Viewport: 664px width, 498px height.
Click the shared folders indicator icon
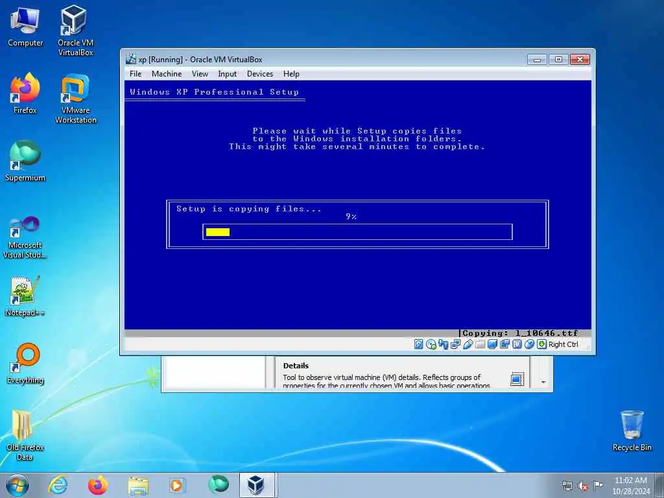pyautogui.click(x=480, y=344)
